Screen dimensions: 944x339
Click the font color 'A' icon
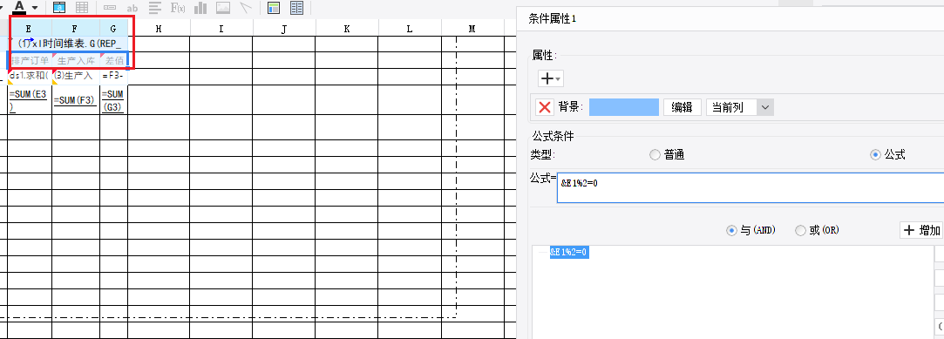pos(20,7)
